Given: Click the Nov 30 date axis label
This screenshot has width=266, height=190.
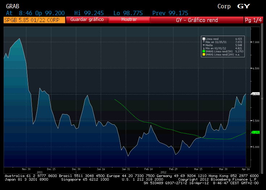Looking at the screenshot, I should click(x=26, y=169).
